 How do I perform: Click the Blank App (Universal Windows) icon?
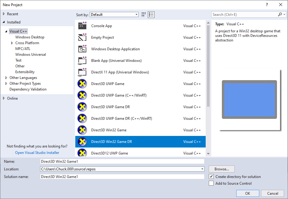pyautogui.click(x=82, y=60)
